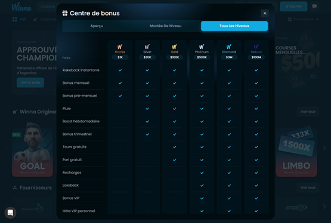Open the Montée De Niveau tab
The height and width of the screenshot is (223, 331).
[166, 26]
